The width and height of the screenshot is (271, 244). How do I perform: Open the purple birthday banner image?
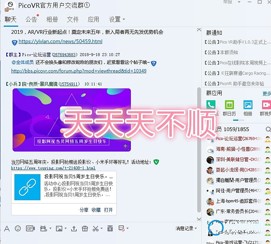(72, 120)
